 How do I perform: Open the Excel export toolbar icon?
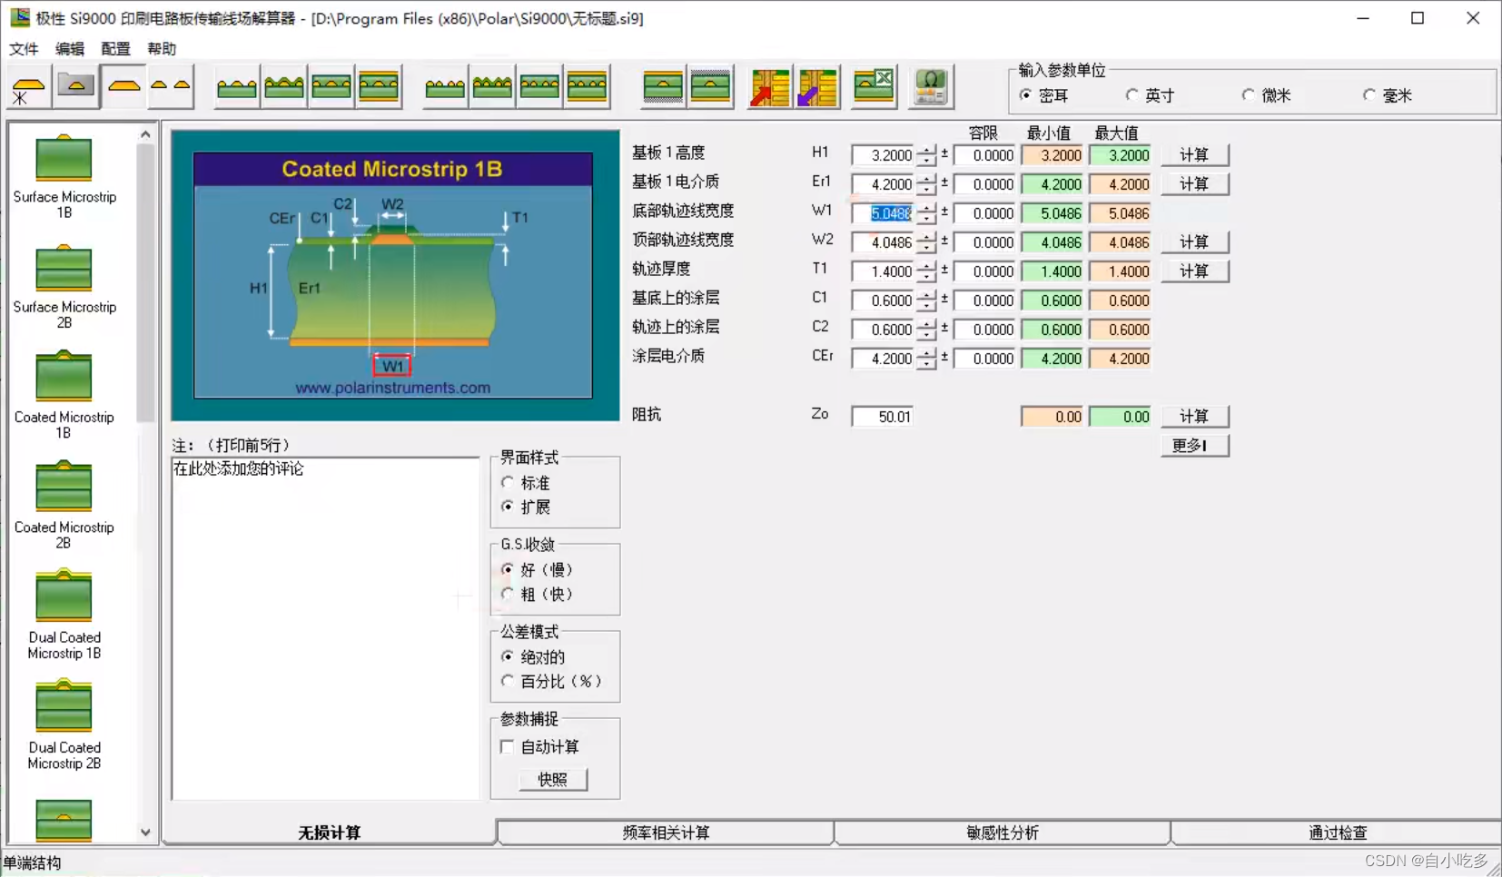(x=873, y=86)
